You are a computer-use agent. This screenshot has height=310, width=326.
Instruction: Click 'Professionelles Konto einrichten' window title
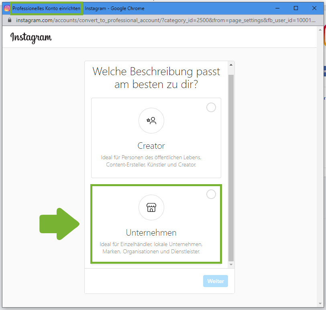(46, 8)
